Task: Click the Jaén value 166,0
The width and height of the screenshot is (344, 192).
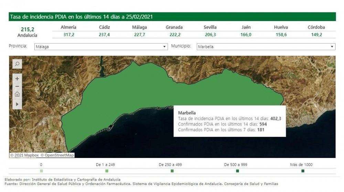Action: click(246, 35)
